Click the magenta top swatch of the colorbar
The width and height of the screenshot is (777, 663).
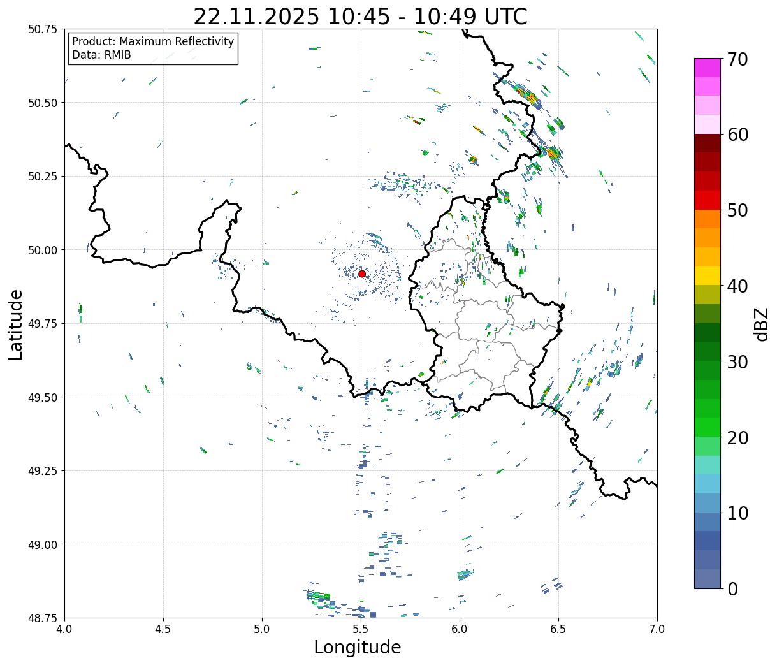[708, 68]
